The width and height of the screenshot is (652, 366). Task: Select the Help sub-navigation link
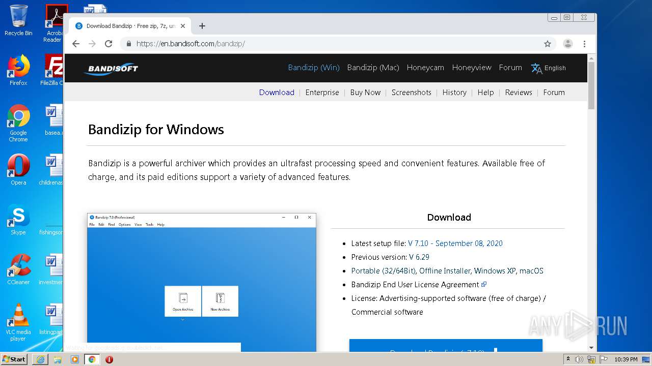pyautogui.click(x=485, y=93)
